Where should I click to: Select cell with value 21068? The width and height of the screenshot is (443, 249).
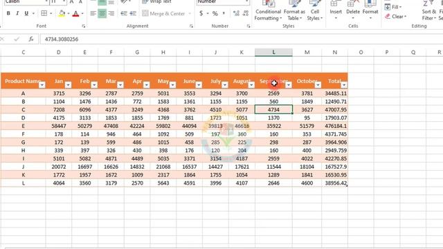163,167
